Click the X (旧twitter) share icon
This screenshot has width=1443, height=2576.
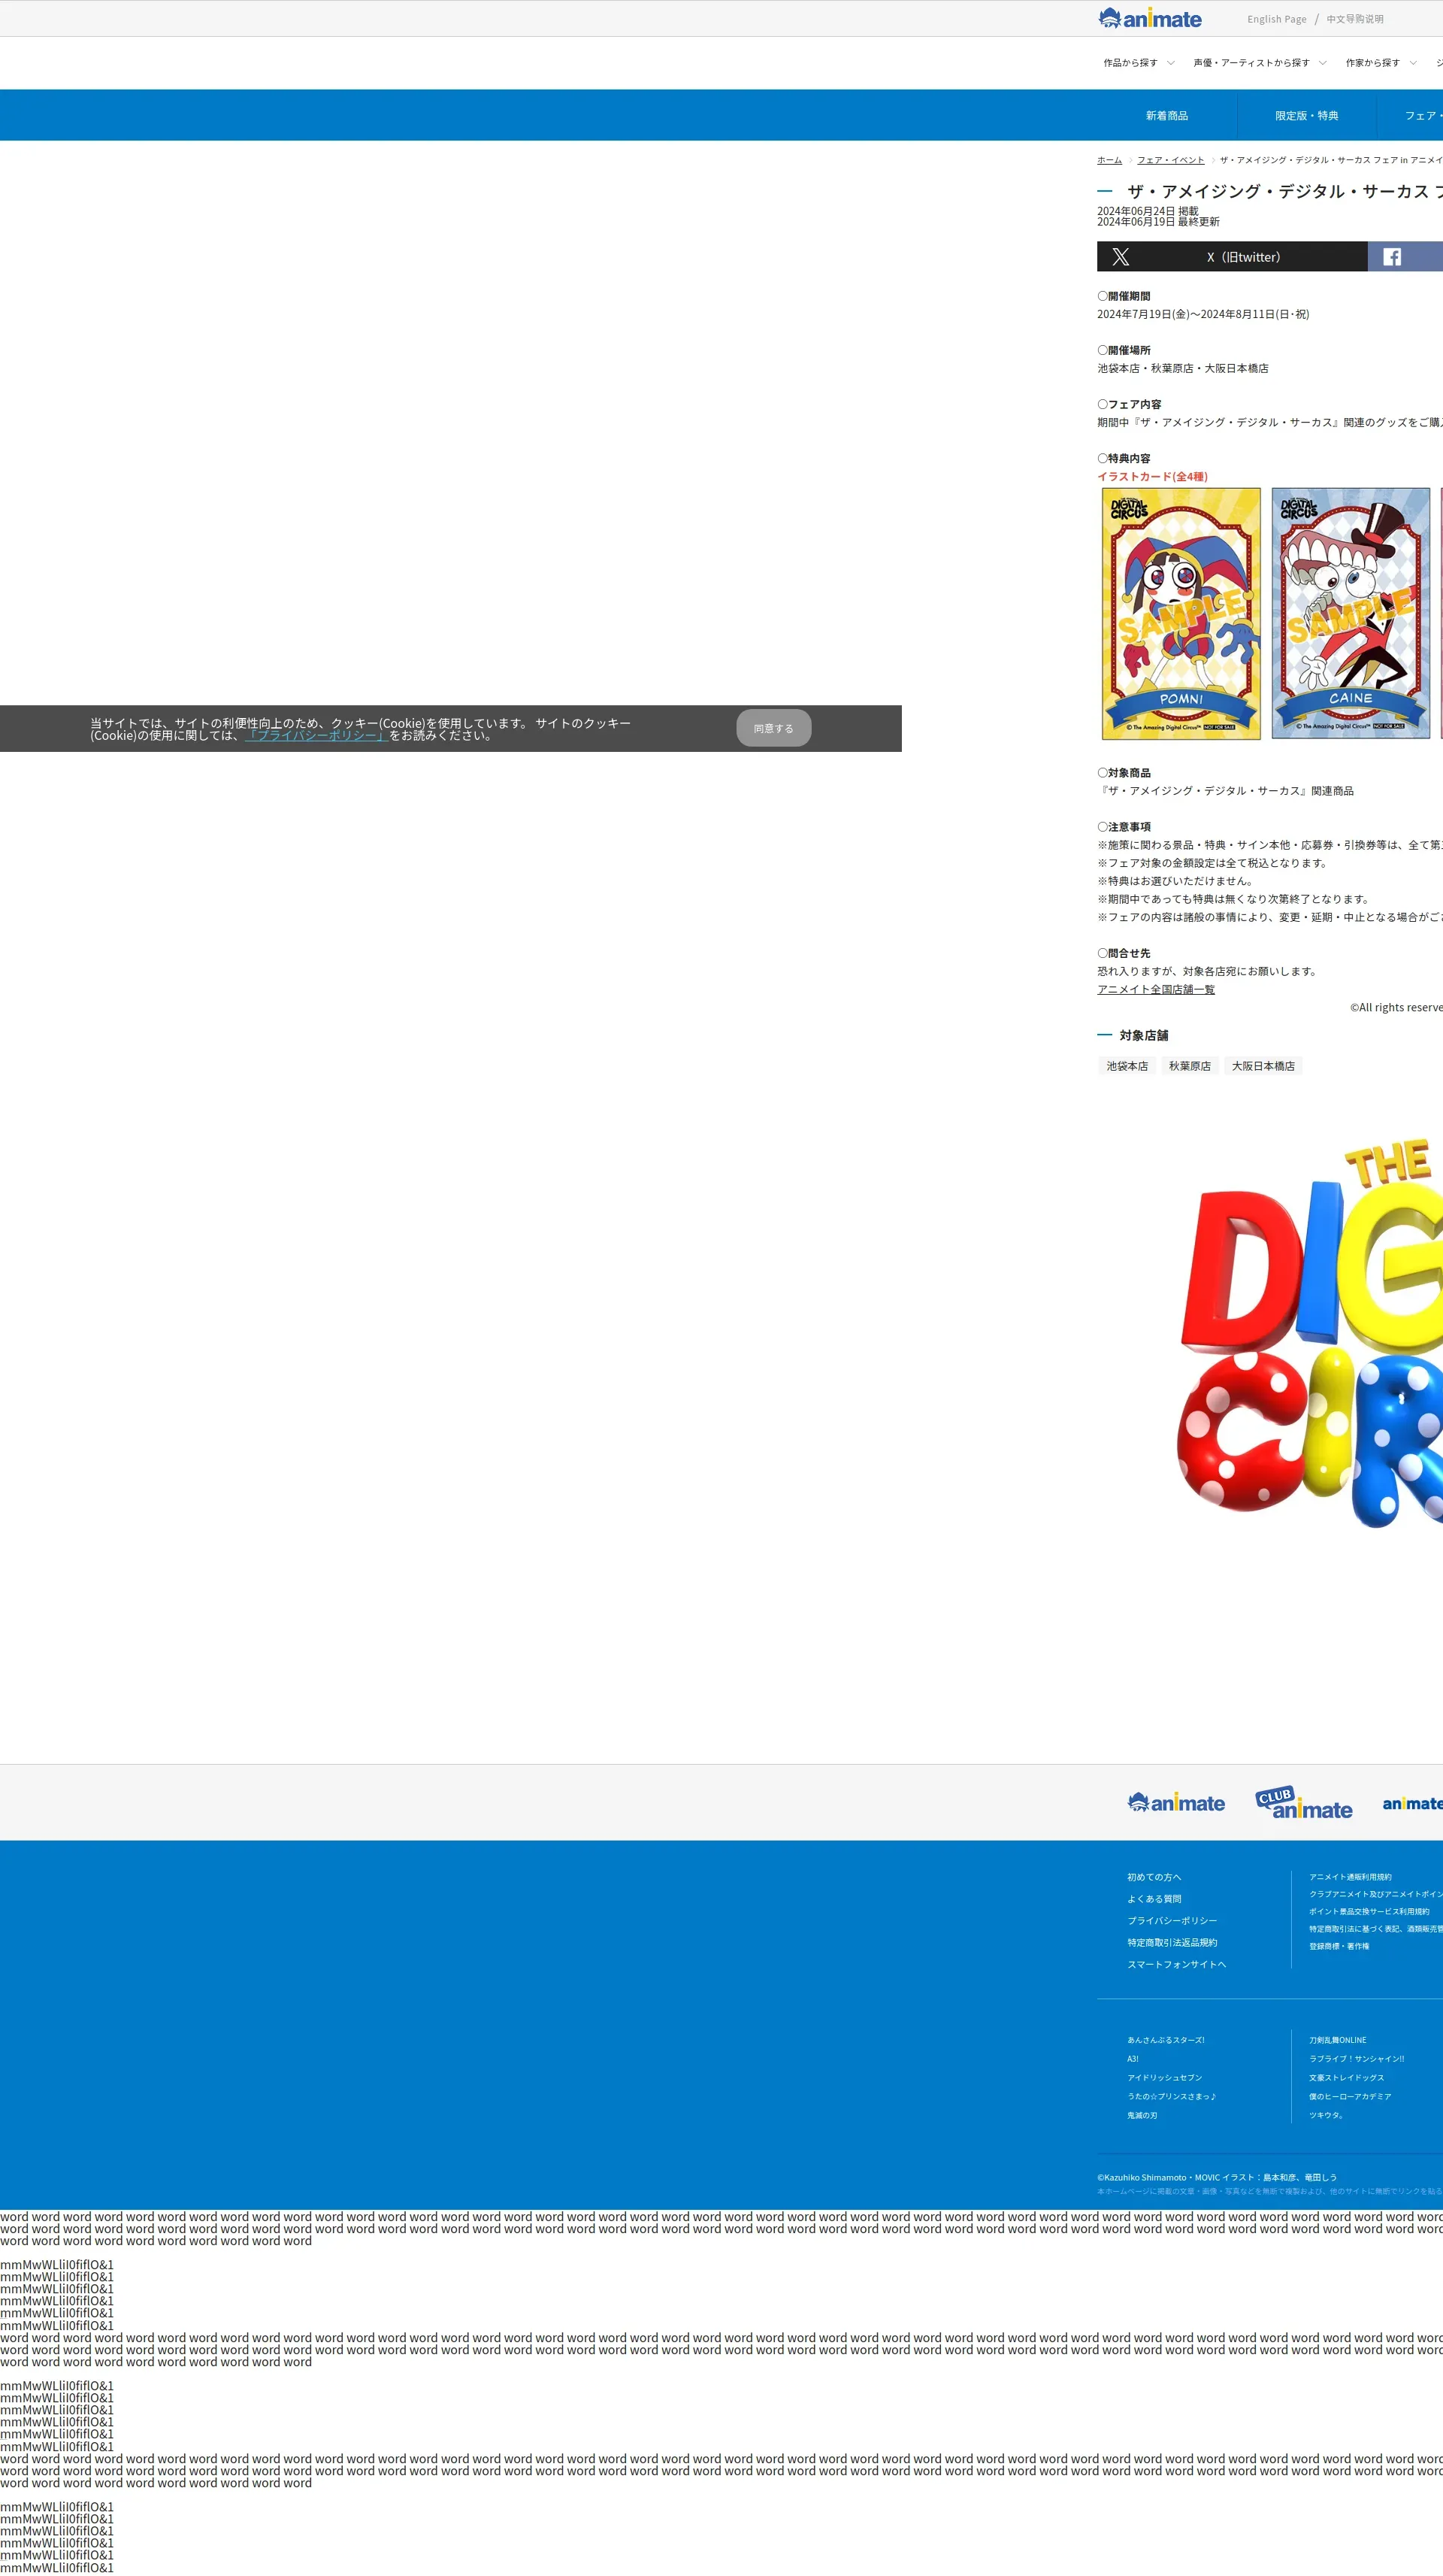[1121, 257]
